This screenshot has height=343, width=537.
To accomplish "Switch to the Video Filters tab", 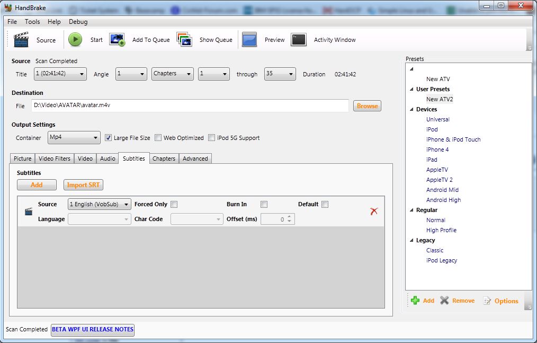I will pos(55,159).
